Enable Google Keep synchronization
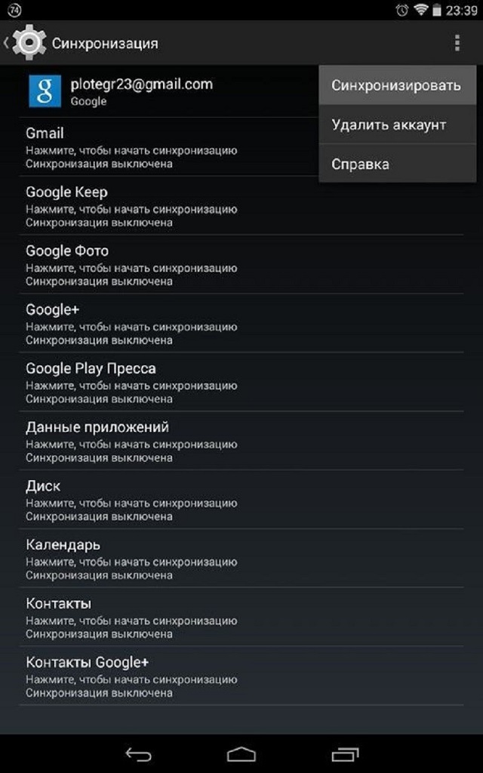This screenshot has height=773, width=483. click(241, 205)
